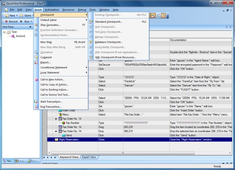The height and width of the screenshot is (170, 235).
Task: Select Step Generator menu entry
Action: click(x=61, y=25)
